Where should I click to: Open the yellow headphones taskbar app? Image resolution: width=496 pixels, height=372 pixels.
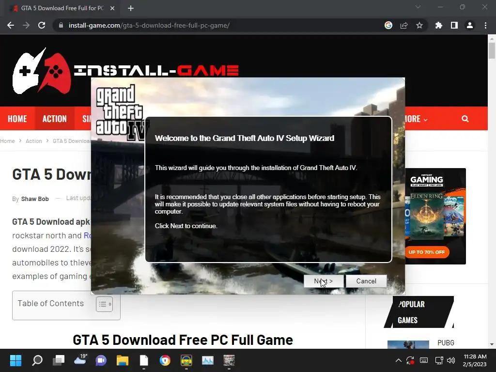pyautogui.click(x=186, y=360)
